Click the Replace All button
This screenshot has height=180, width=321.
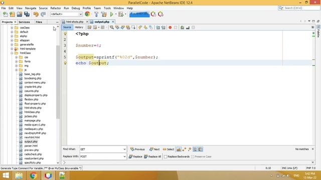(152, 156)
